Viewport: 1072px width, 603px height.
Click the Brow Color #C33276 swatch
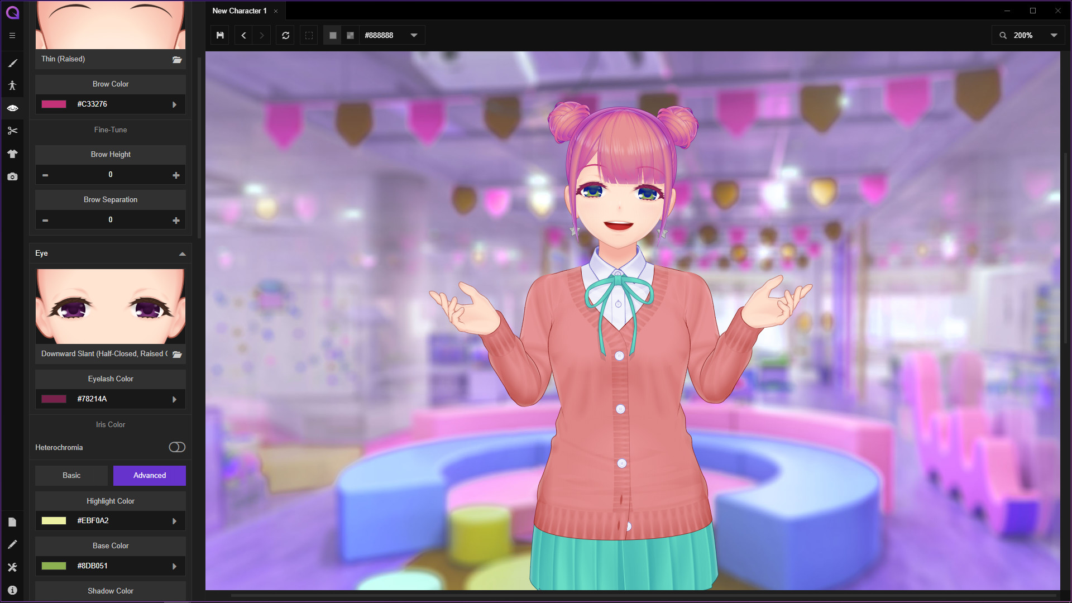[54, 104]
